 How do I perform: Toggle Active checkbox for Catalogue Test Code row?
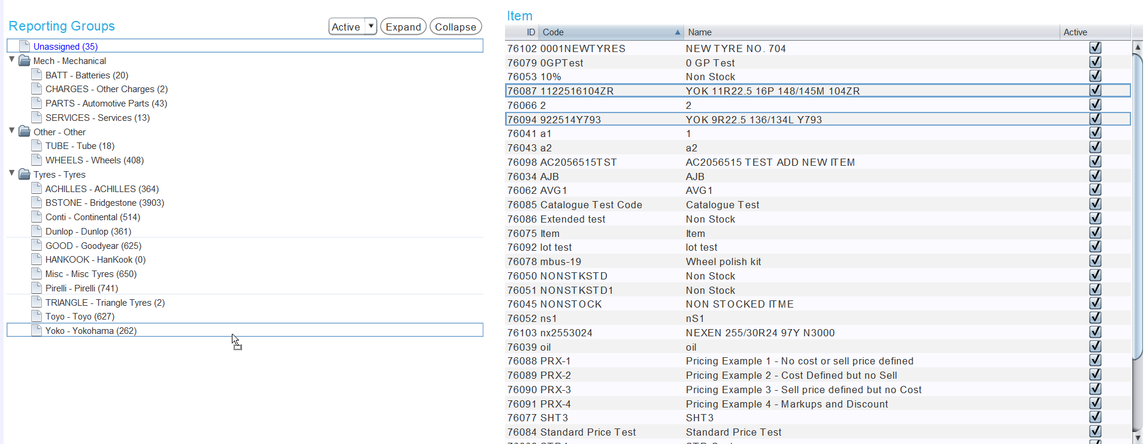[x=1095, y=204]
